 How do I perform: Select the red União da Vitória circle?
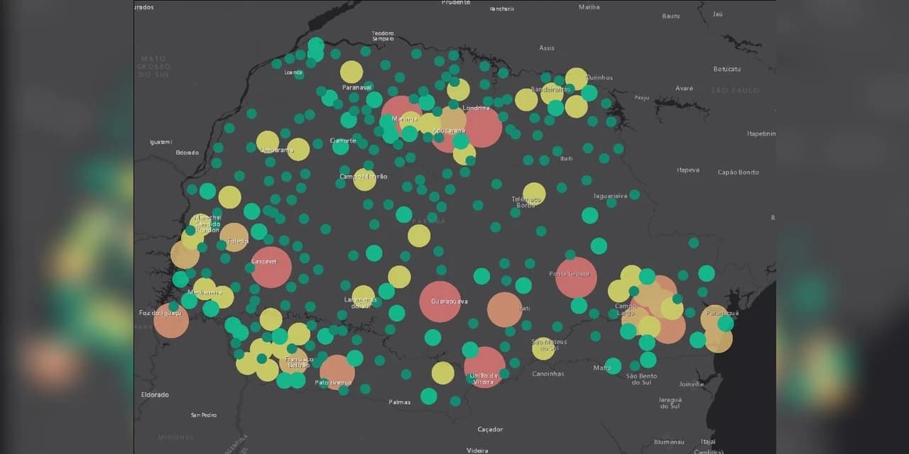pos(485,367)
